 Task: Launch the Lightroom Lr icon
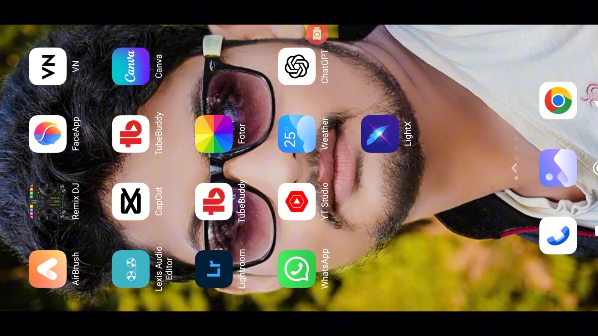point(214,269)
